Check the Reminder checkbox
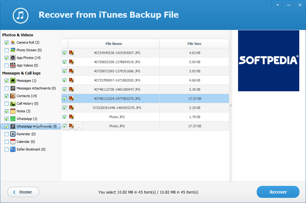The width and height of the screenshot is (306, 203). coord(6,134)
